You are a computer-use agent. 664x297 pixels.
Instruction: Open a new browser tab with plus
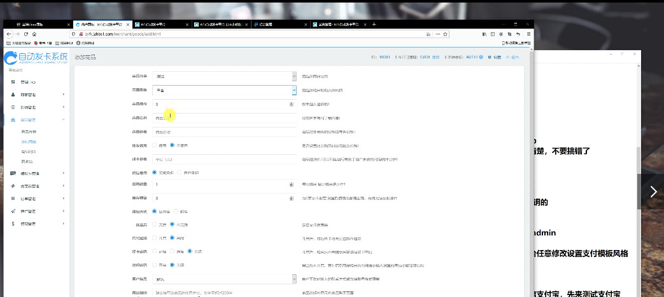coord(374,25)
